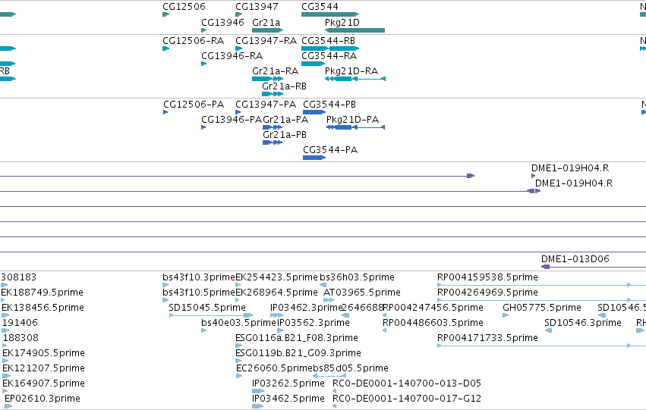Screen dimensions: 646x410
Task: Select the EK121207.5prime EST label
Action: coord(44,368)
